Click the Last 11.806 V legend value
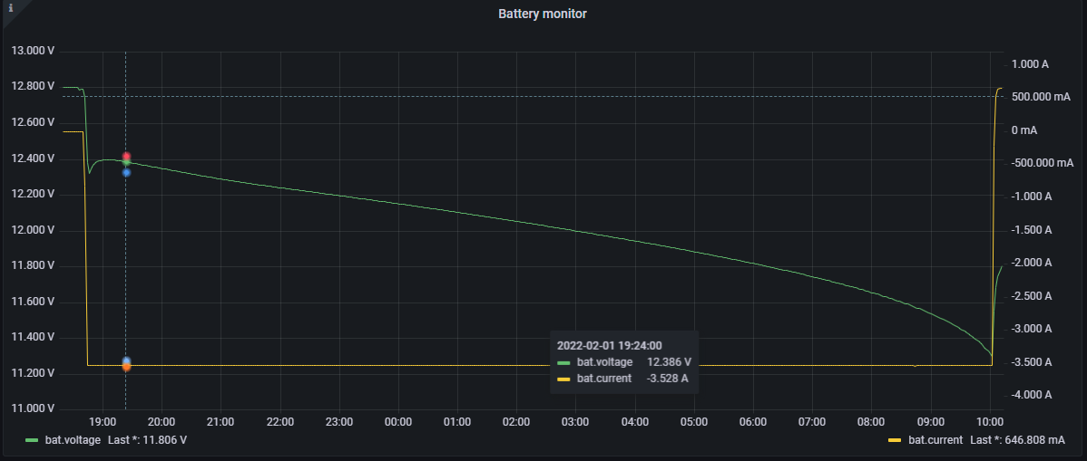Image resolution: width=1087 pixels, height=461 pixels. click(x=148, y=440)
